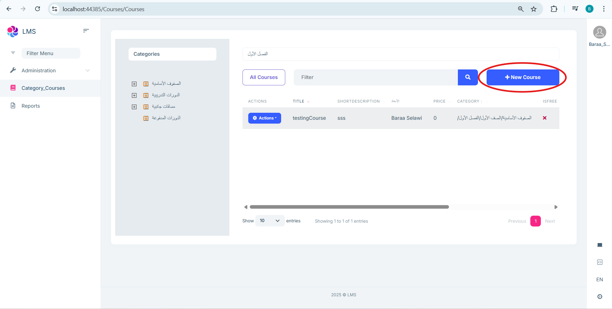612x309 pixels.
Task: Click the folder icon of الدورات المدفوعة
Action: (x=146, y=118)
